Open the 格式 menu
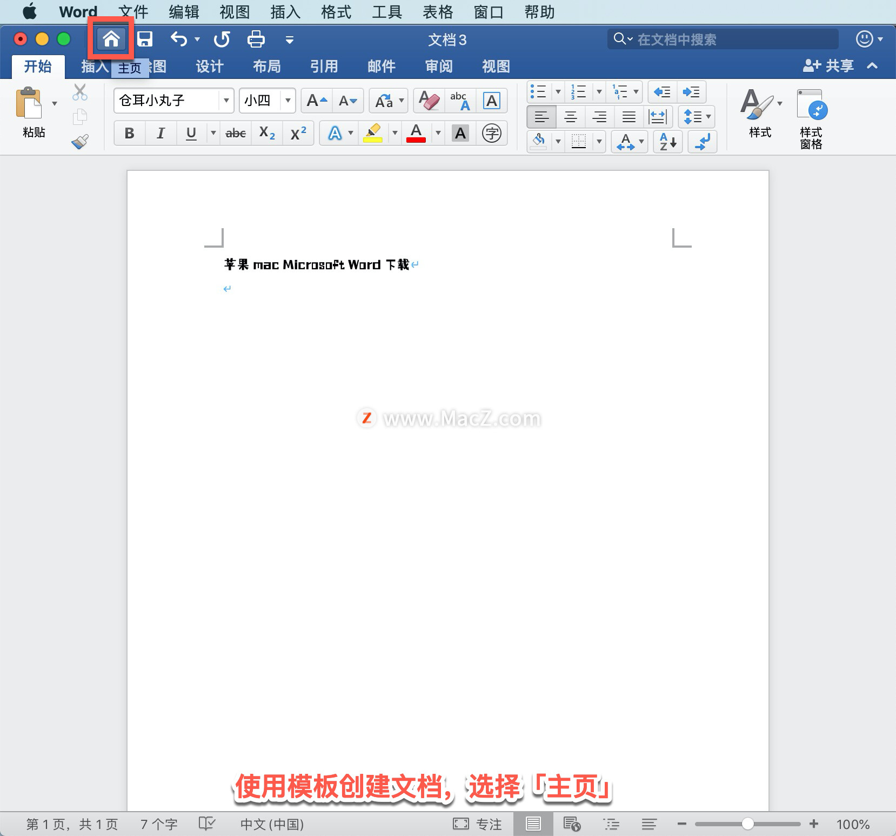 click(x=336, y=11)
